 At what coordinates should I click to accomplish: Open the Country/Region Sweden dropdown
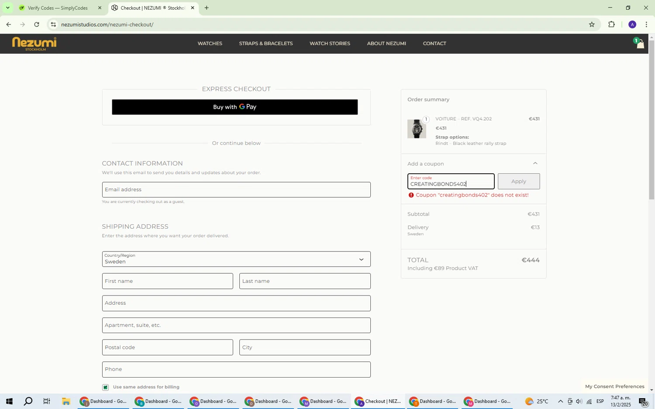click(236, 259)
